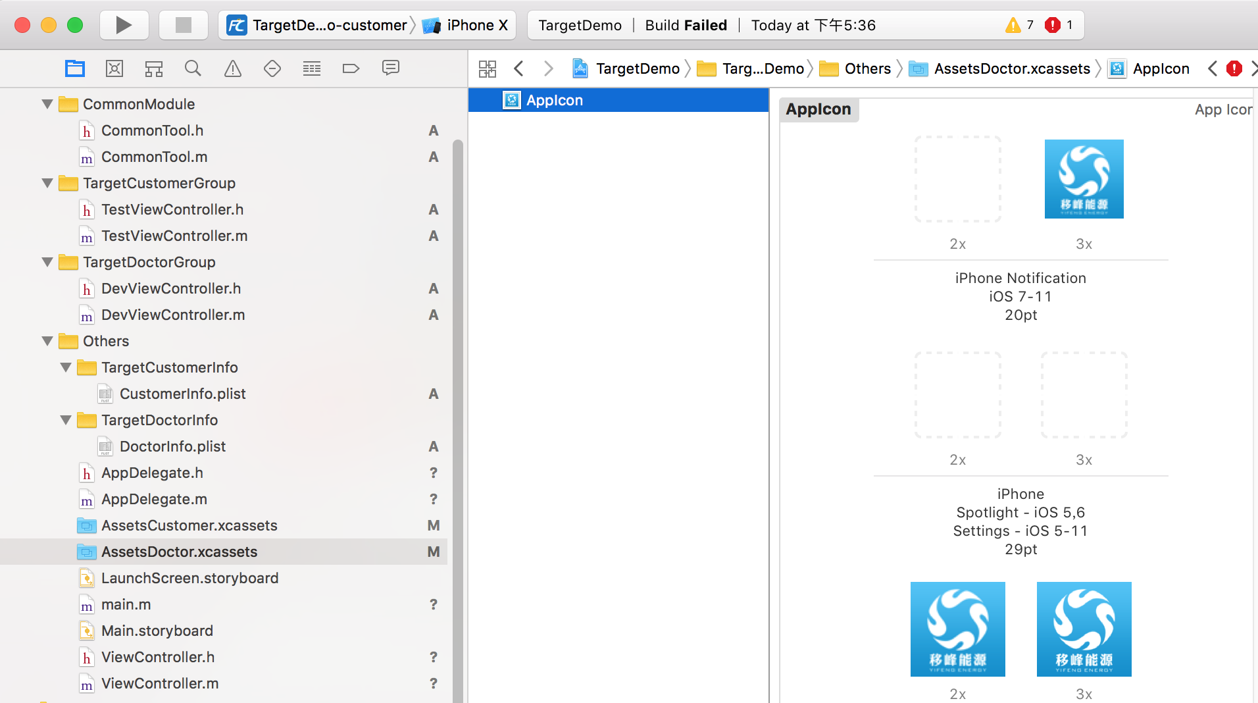Go forward in the editor history

(549, 68)
